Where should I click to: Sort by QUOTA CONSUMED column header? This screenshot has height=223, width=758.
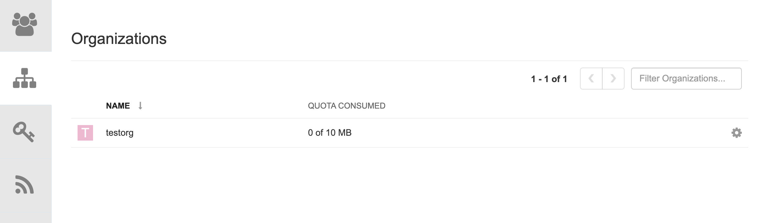(346, 106)
